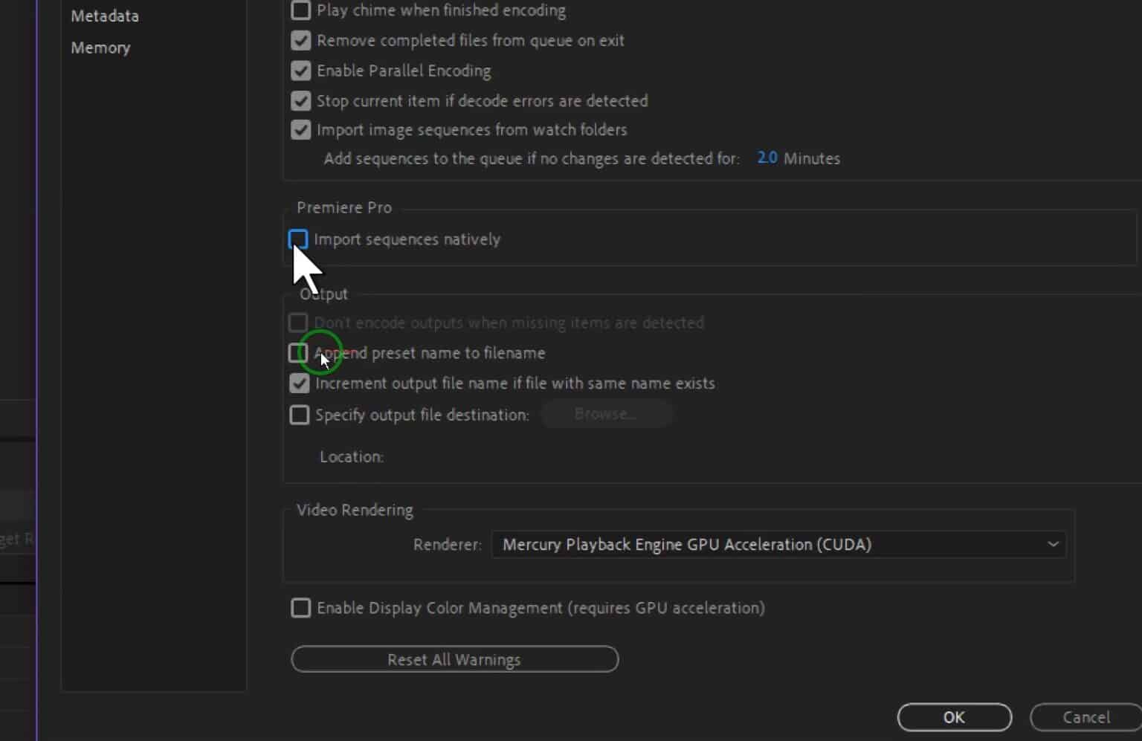Click the Location label text
The image size is (1142, 741).
coord(352,456)
